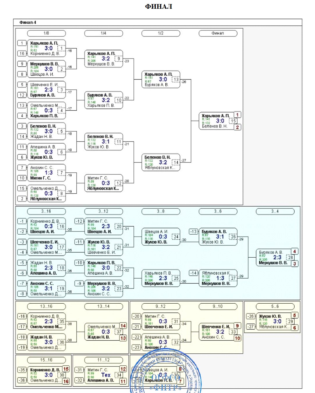
Task: Click the "ФИНАЛ" page title
Action: 159,6
